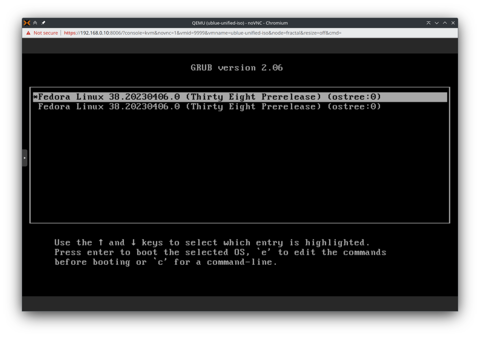Focus the browser address bar

pos(238,33)
